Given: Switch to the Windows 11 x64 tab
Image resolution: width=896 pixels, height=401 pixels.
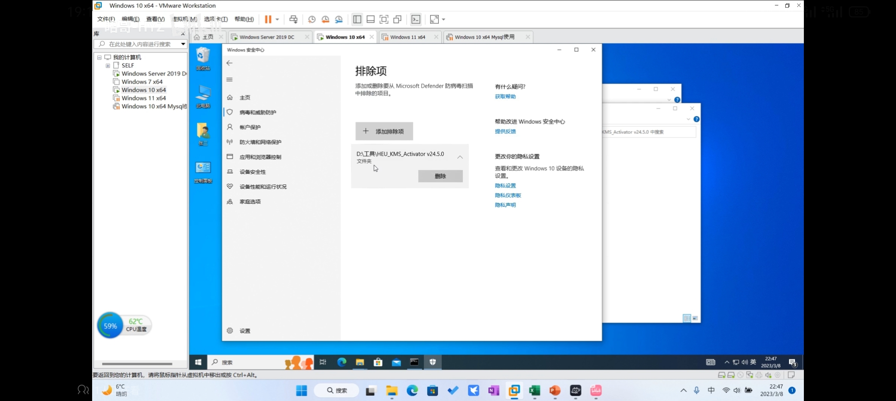Looking at the screenshot, I should 408,37.
